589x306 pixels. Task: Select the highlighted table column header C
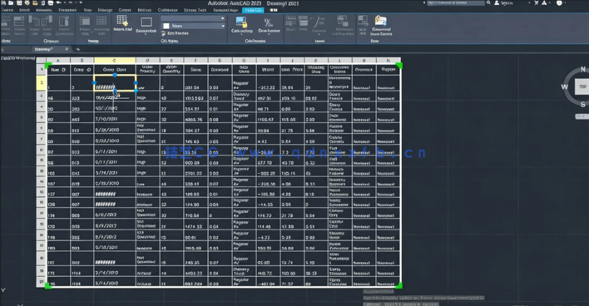click(115, 60)
